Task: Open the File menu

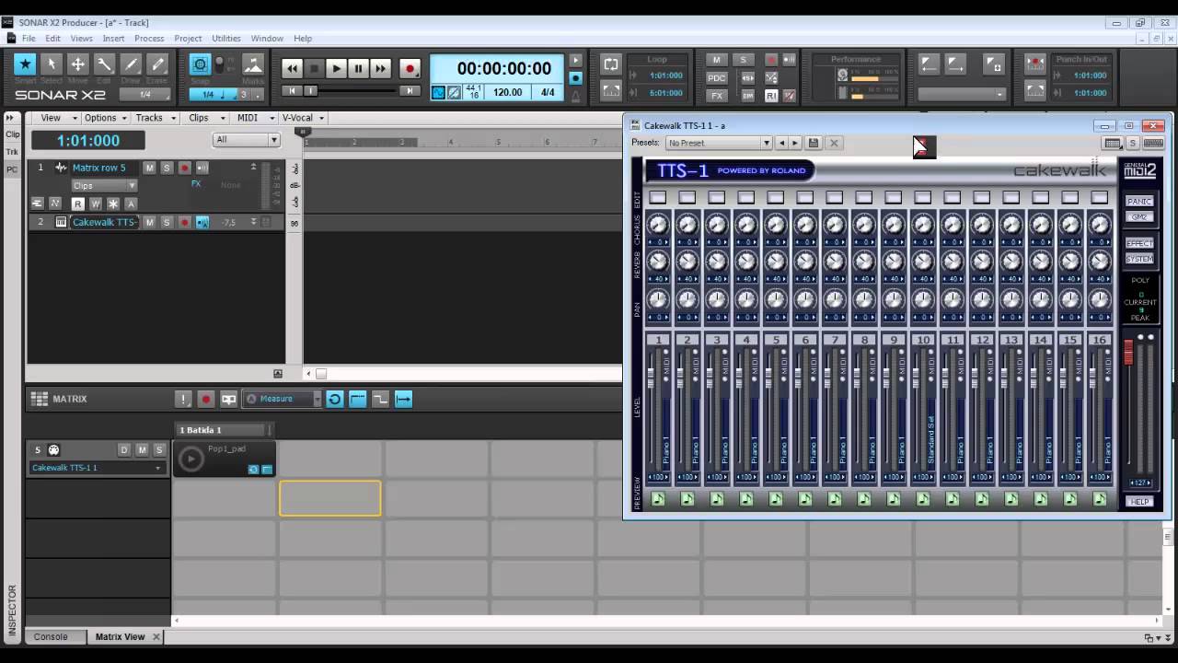Action: [x=29, y=39]
